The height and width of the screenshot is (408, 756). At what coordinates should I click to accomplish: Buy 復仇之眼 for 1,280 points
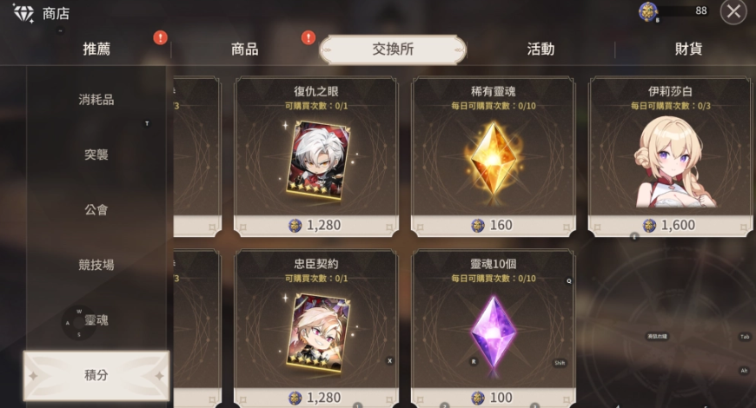(x=316, y=226)
